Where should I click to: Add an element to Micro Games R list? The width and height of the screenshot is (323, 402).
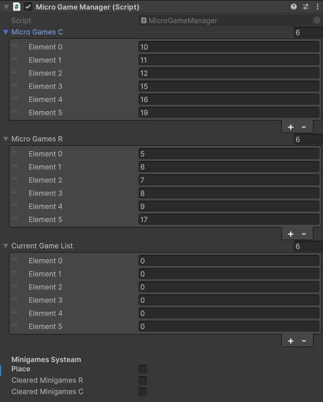(290, 234)
